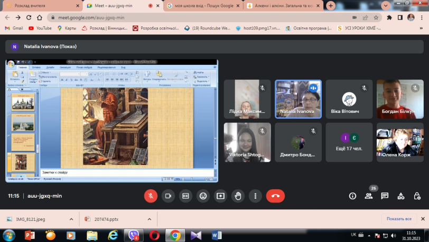This screenshot has height=242, width=429.
Task: Switch to Алкени і алкіни tab
Action: click(x=283, y=6)
